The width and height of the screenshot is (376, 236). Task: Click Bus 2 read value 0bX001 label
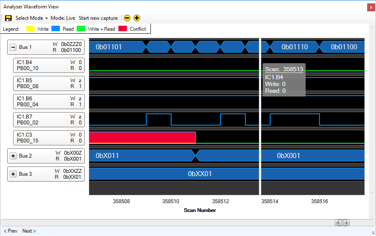[73, 159]
